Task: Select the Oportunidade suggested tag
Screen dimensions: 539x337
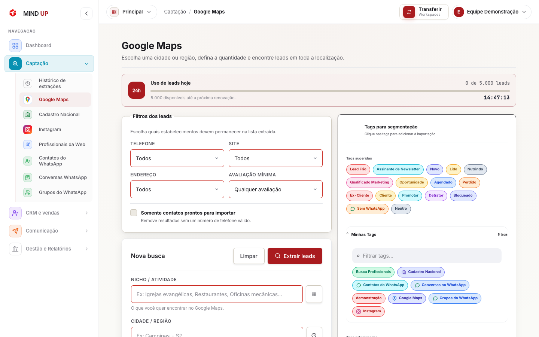Action: [412, 183]
